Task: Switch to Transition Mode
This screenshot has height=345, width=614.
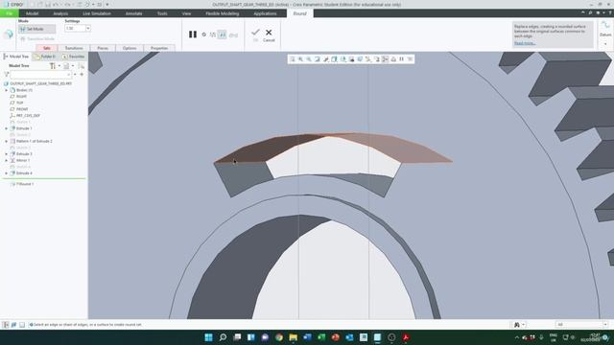Action: [x=37, y=38]
